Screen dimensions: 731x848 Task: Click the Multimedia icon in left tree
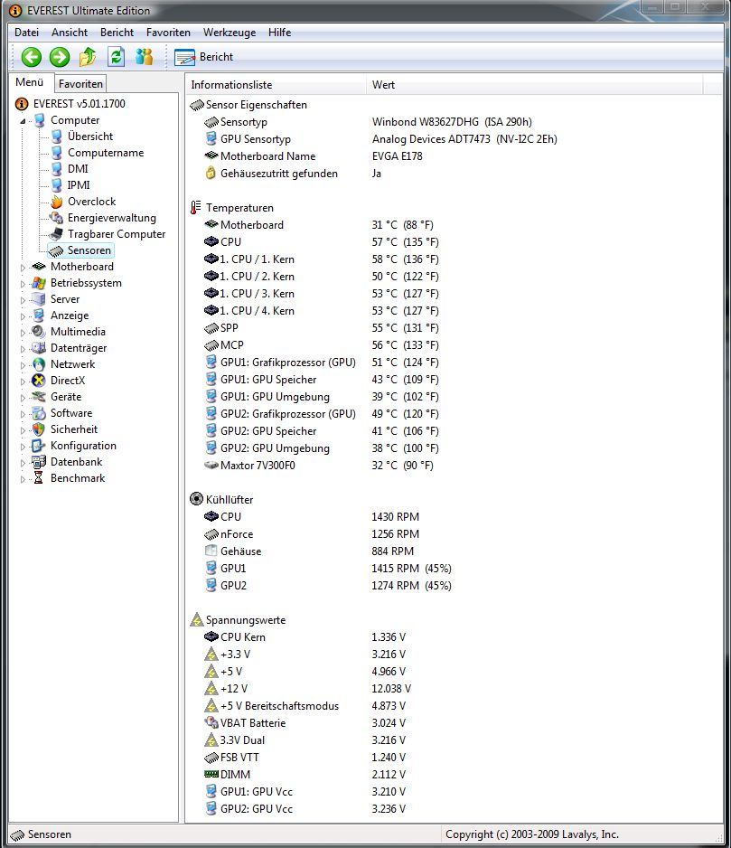click(38, 332)
